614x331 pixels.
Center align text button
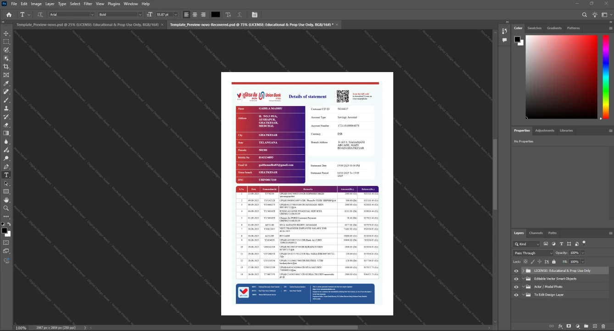pyautogui.click(x=195, y=15)
